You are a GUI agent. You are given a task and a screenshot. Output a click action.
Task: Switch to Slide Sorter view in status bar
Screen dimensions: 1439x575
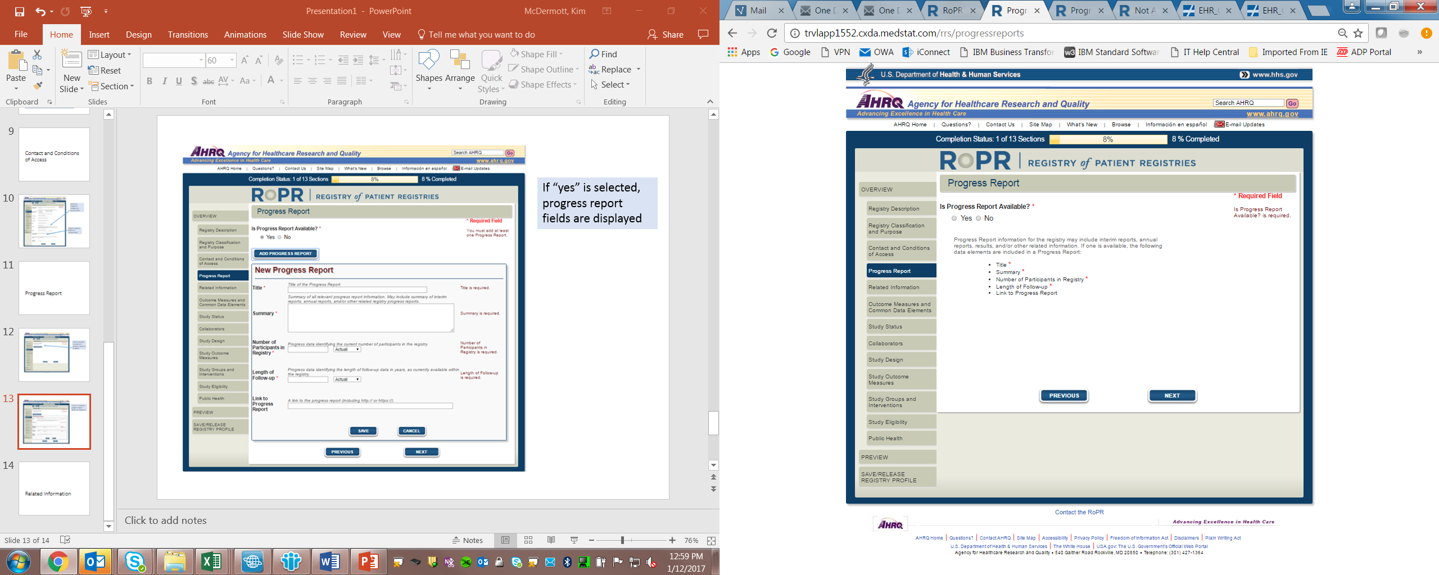528,540
